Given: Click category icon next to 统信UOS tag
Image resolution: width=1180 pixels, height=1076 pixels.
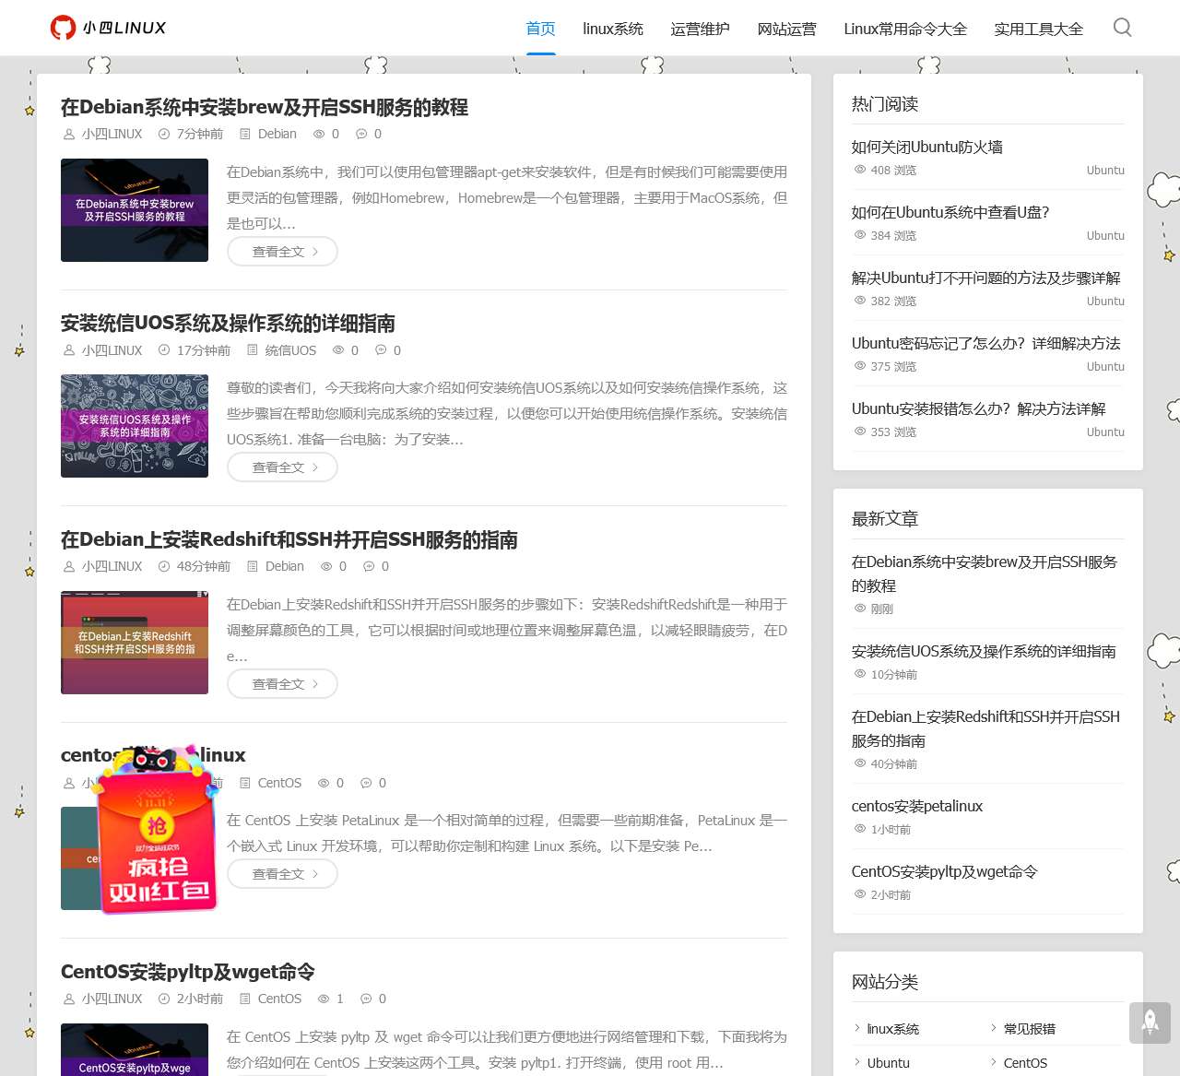Looking at the screenshot, I should [253, 350].
